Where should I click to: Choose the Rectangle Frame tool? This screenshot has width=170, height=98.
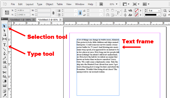[x=4, y=62]
